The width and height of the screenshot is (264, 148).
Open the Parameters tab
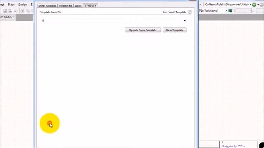click(x=66, y=6)
